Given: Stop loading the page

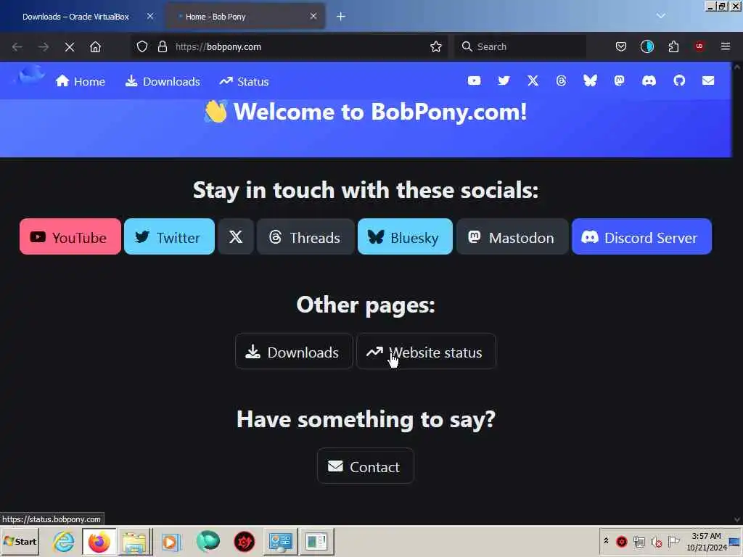Looking at the screenshot, I should point(69,47).
